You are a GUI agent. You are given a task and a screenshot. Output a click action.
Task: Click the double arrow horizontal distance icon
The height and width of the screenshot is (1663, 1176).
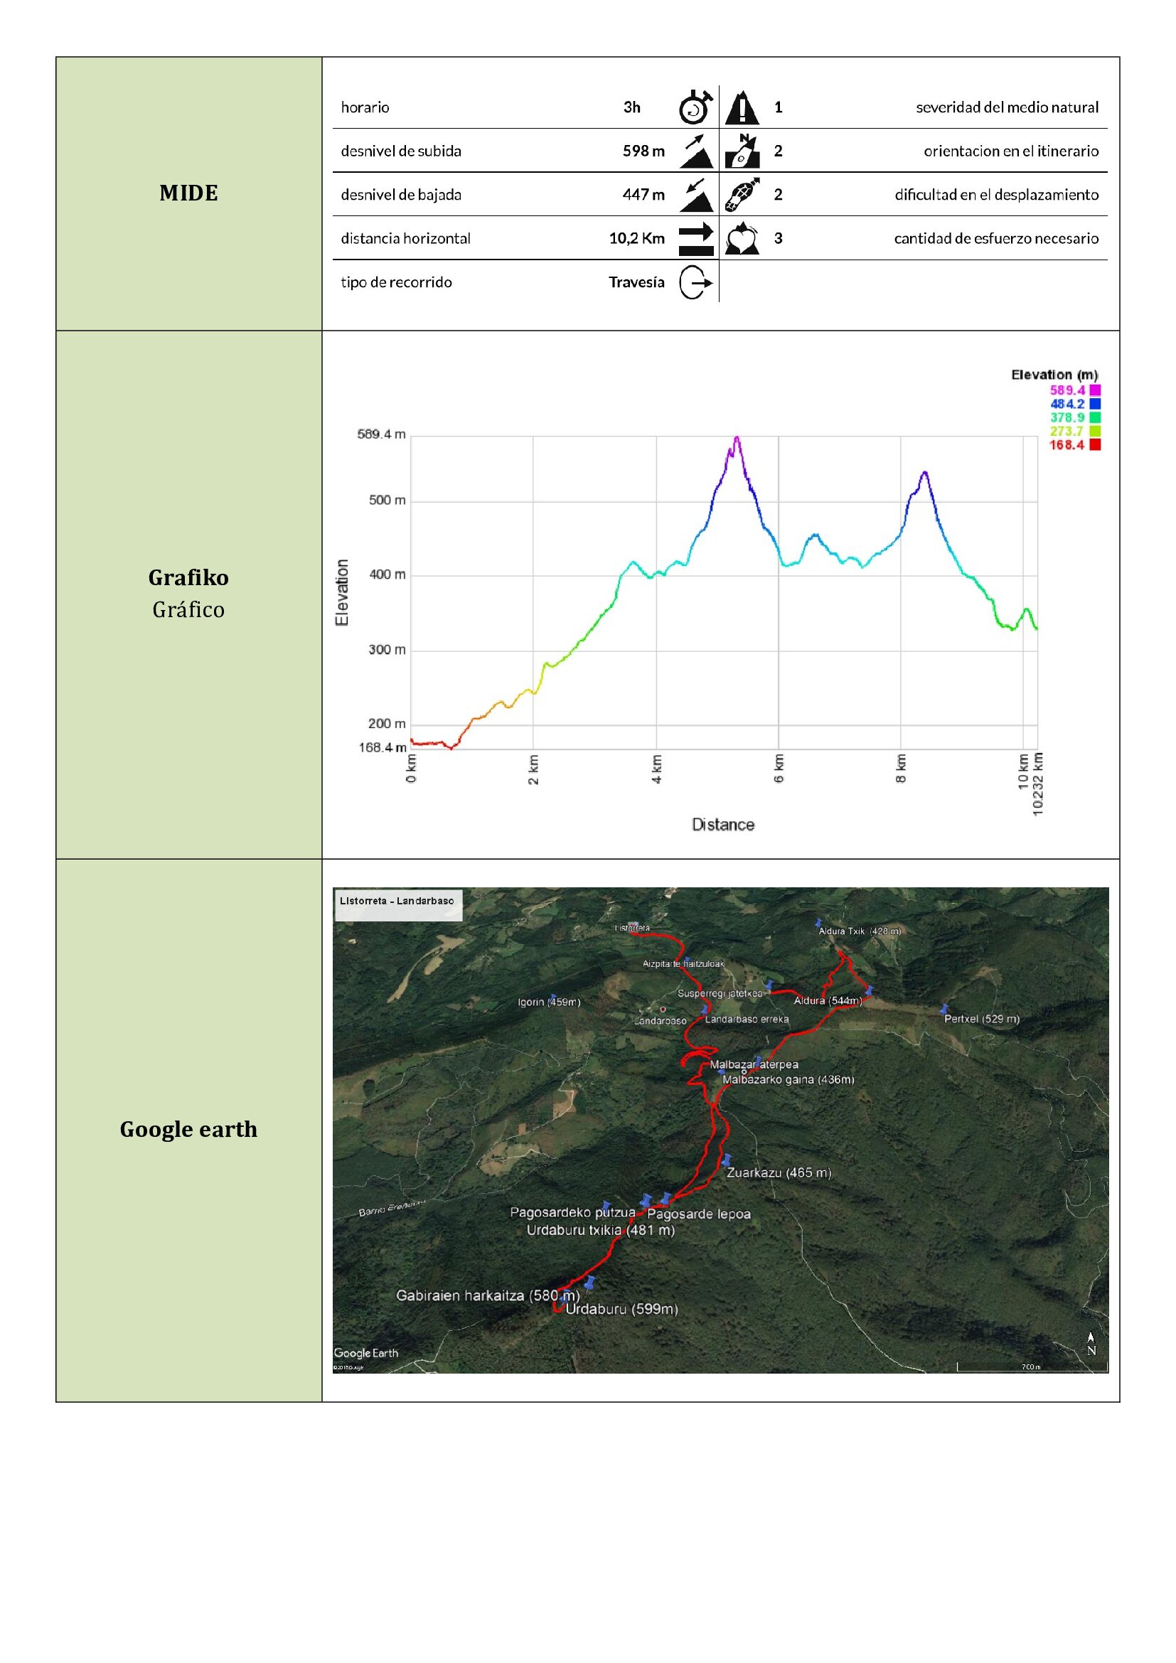pyautogui.click(x=695, y=239)
